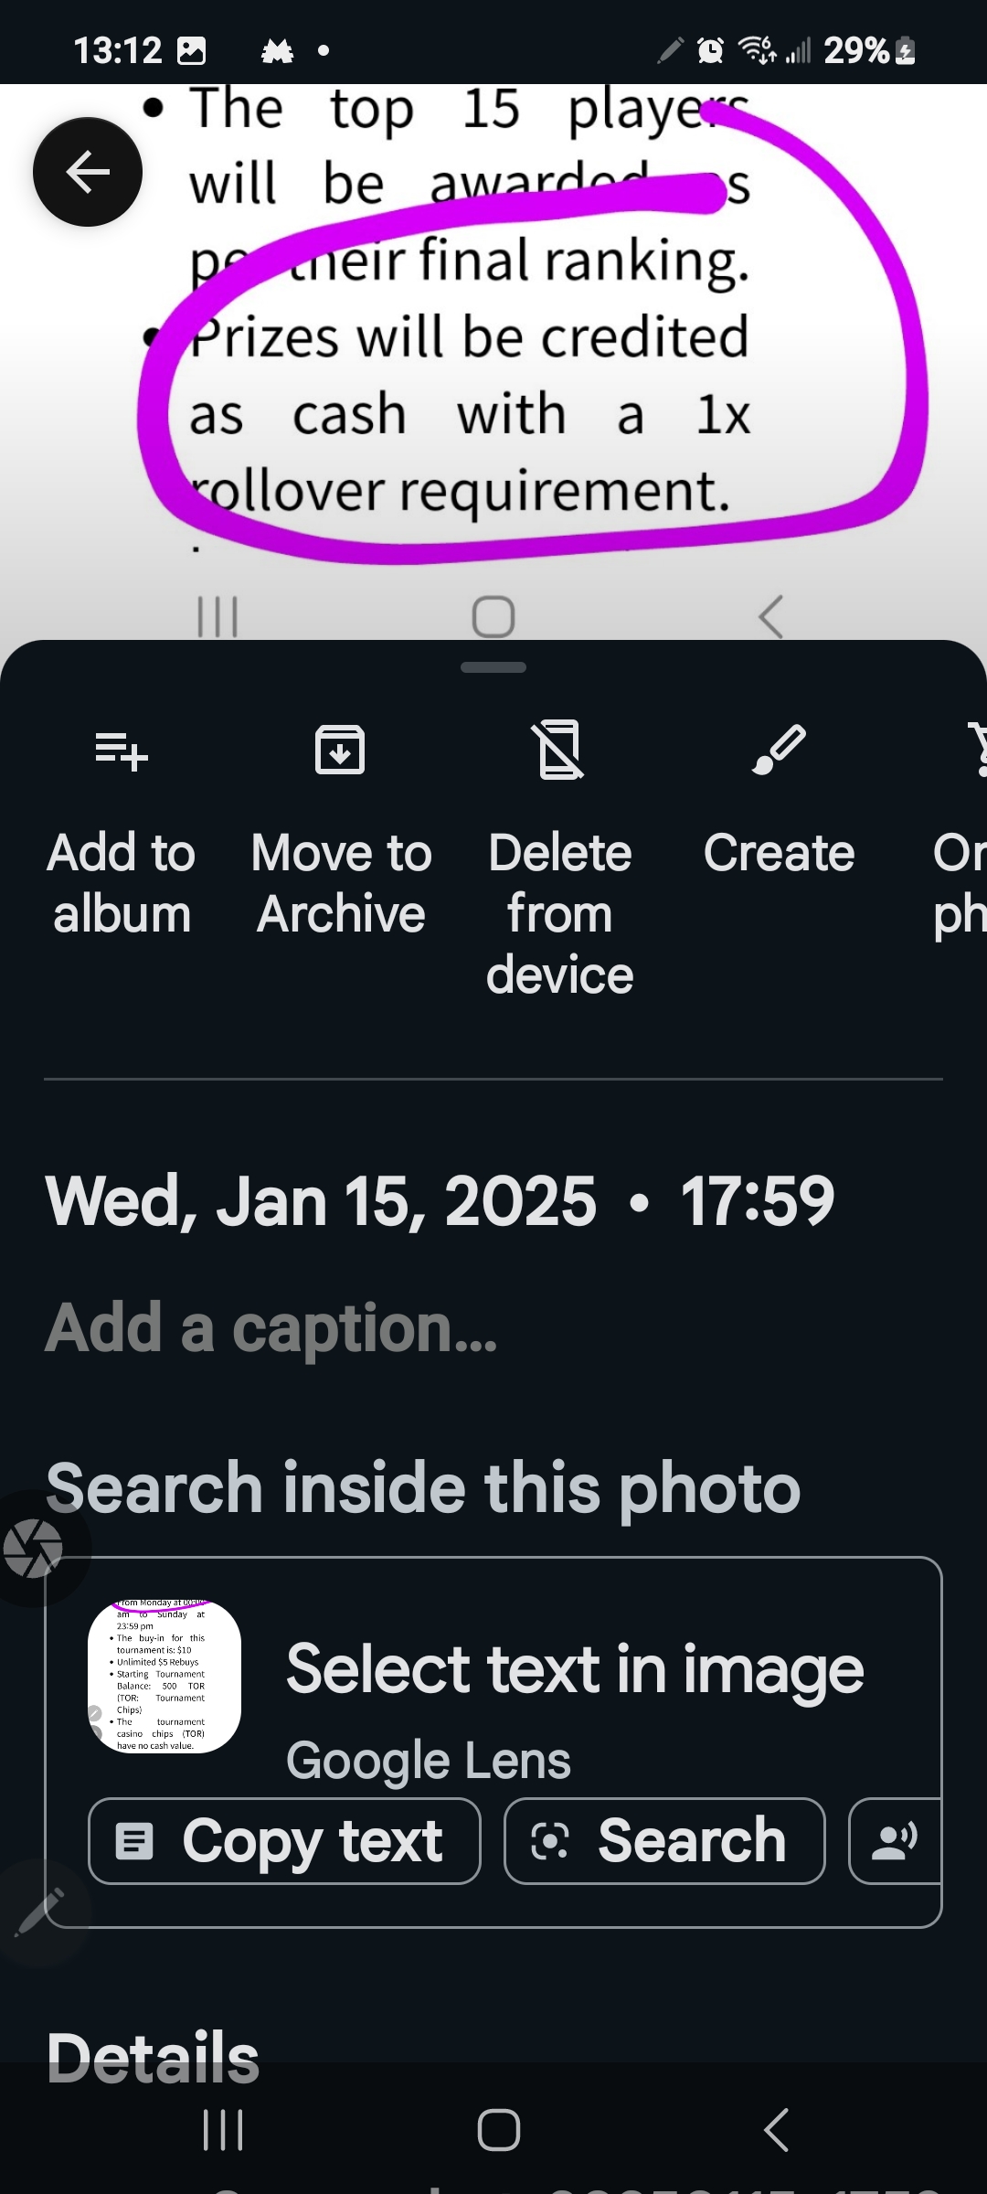Tap the Google Lens photo thumbnail
The image size is (987, 2194).
(x=164, y=1677)
